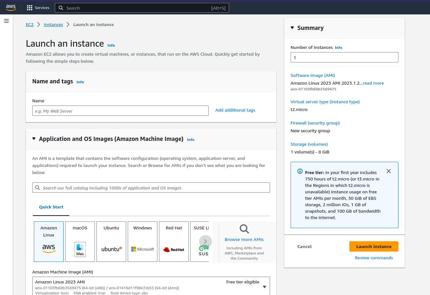
Task: Click inside the instance Name field
Action: pos(120,111)
